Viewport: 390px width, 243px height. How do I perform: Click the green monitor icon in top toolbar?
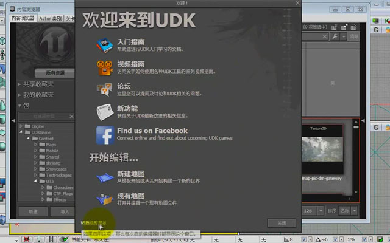[x=375, y=21]
